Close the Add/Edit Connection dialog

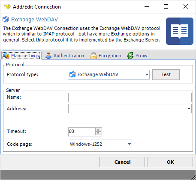pos(186,6)
